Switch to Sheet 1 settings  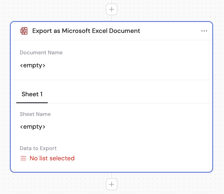[x=32, y=94]
